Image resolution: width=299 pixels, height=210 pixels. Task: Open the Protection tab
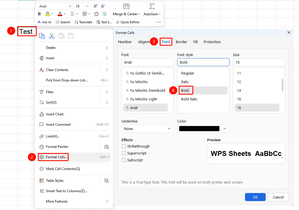click(212, 42)
